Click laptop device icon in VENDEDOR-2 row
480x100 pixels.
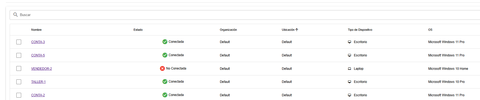pyautogui.click(x=349, y=69)
